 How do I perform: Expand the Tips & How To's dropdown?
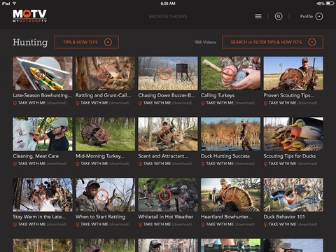pyautogui.click(x=87, y=42)
